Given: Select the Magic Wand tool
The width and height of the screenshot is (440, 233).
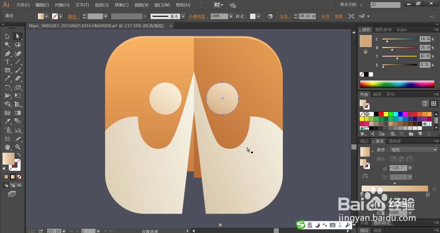Looking at the screenshot, I should click(x=7, y=45).
